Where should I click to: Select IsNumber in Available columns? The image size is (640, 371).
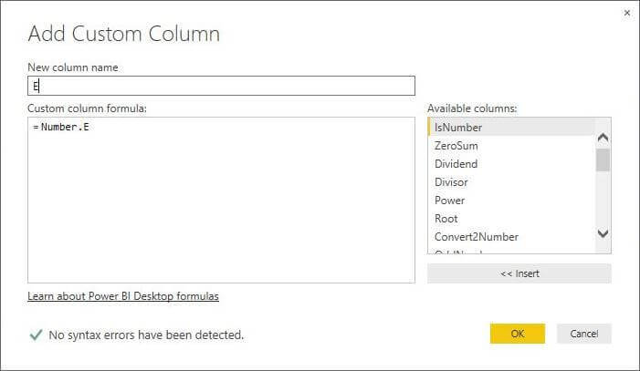coord(458,128)
